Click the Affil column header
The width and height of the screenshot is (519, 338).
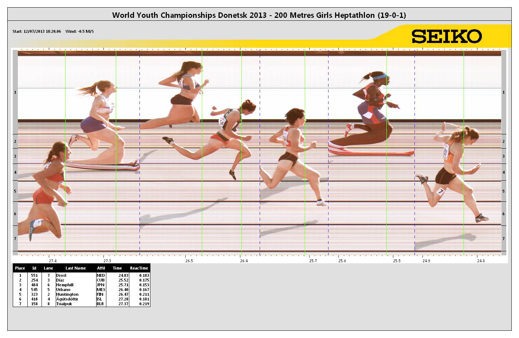click(101, 268)
